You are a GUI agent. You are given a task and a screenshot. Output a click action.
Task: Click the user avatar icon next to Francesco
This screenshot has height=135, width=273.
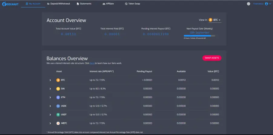click(x=266, y=4)
